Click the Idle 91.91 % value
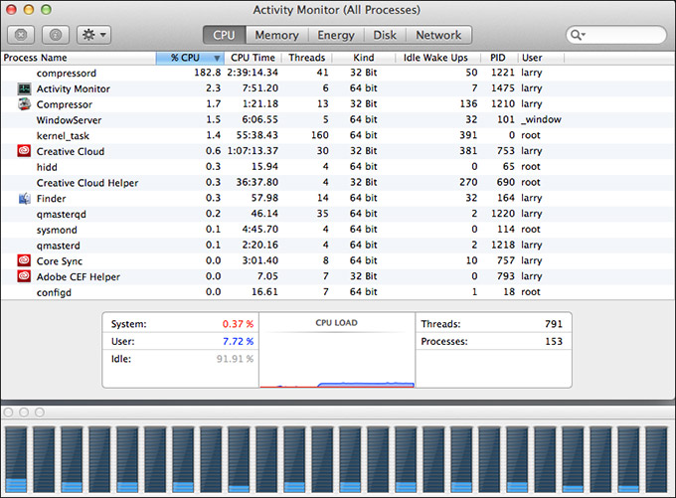The width and height of the screenshot is (676, 498). click(235, 359)
